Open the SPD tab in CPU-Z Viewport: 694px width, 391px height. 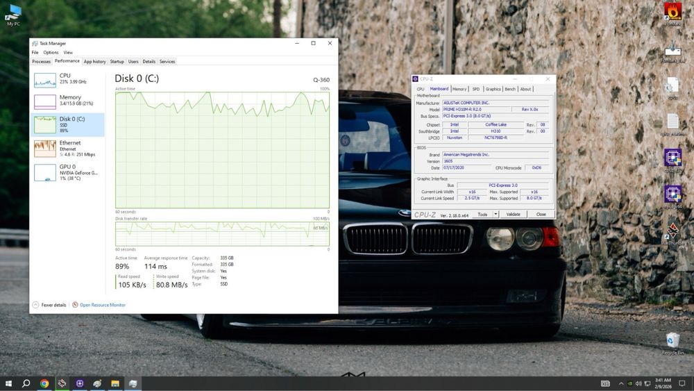click(476, 89)
